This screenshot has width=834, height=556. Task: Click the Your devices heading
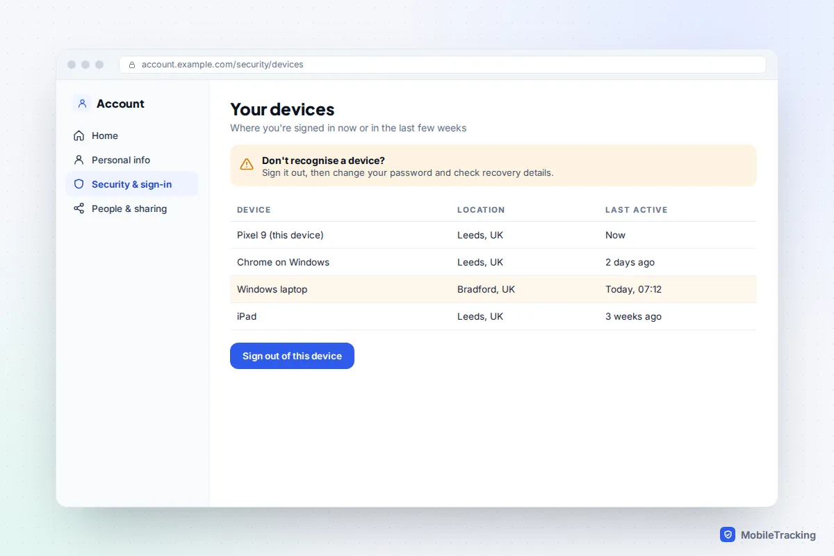pyautogui.click(x=282, y=109)
